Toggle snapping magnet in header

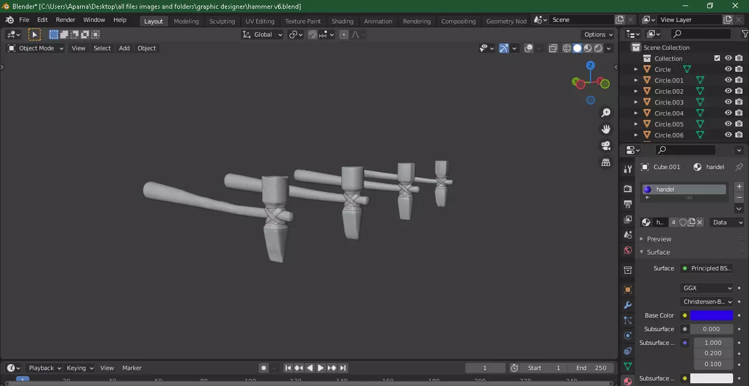[x=313, y=34]
